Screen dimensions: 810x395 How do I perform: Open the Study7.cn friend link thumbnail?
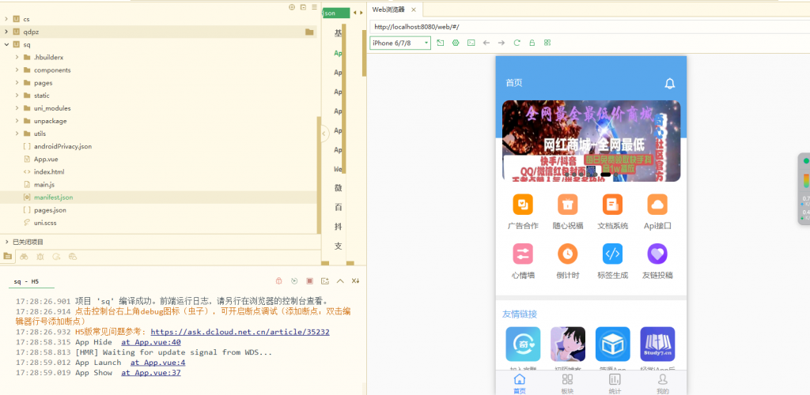pos(657,344)
